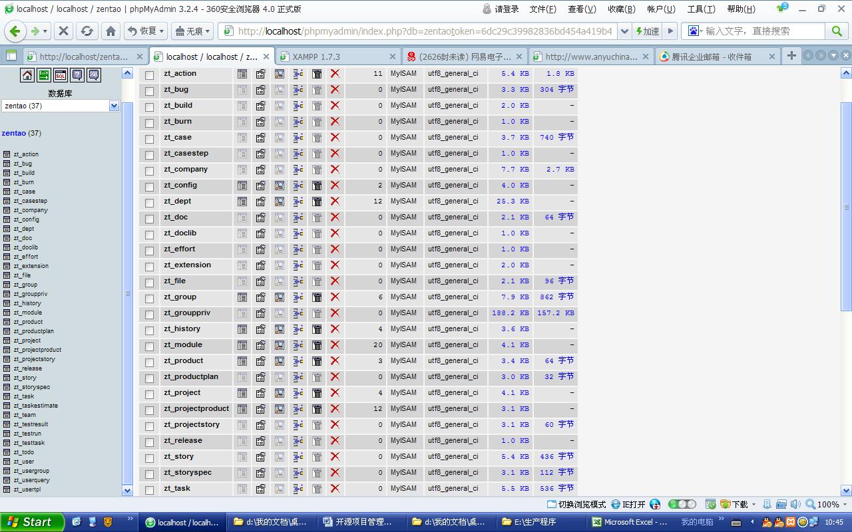Click the Insert icon for the zt_user row
Viewport: 852px width, 532px height.
[x=24, y=461]
